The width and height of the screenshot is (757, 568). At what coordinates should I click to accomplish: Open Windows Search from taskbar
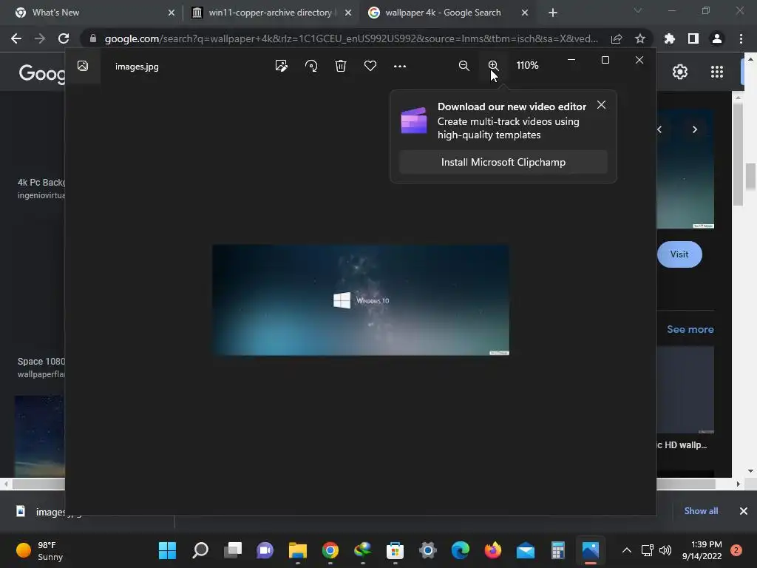200,550
